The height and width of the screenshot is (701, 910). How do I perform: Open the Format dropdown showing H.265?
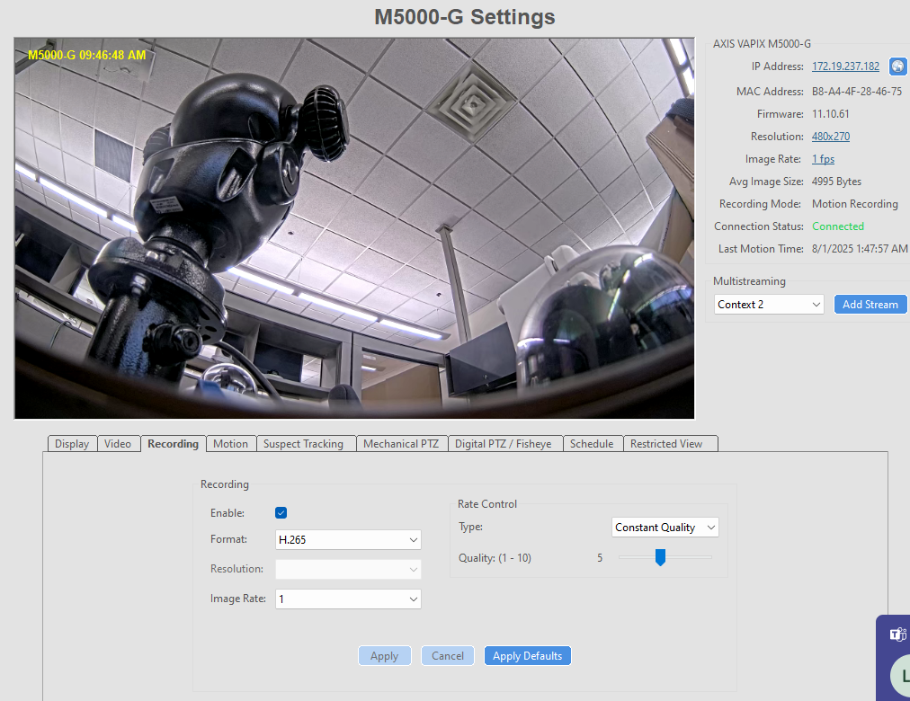348,540
